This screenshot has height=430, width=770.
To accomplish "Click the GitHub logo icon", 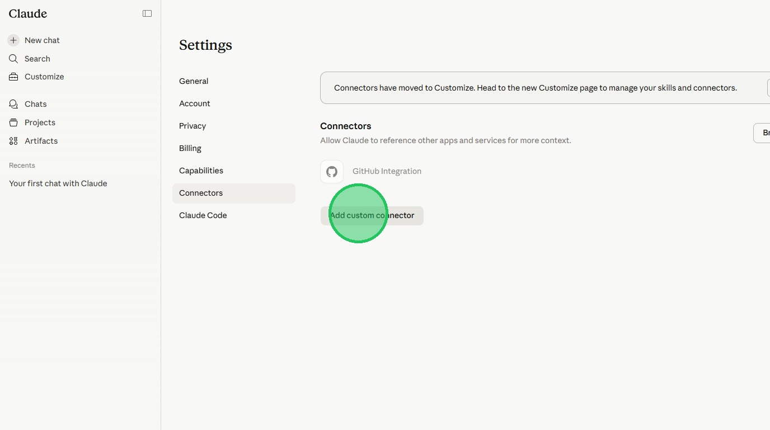I will coord(332,172).
